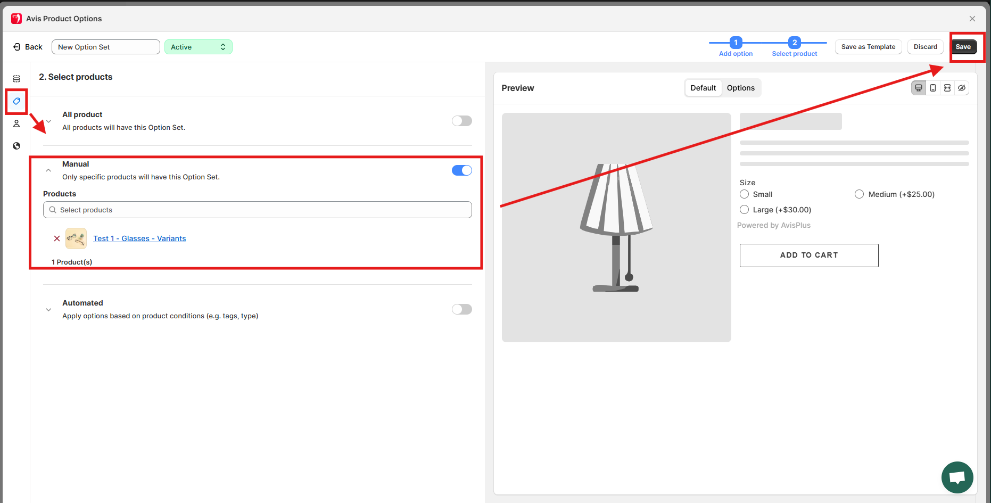Expand the Automated section chevron
The height and width of the screenshot is (503, 991).
[x=48, y=310]
